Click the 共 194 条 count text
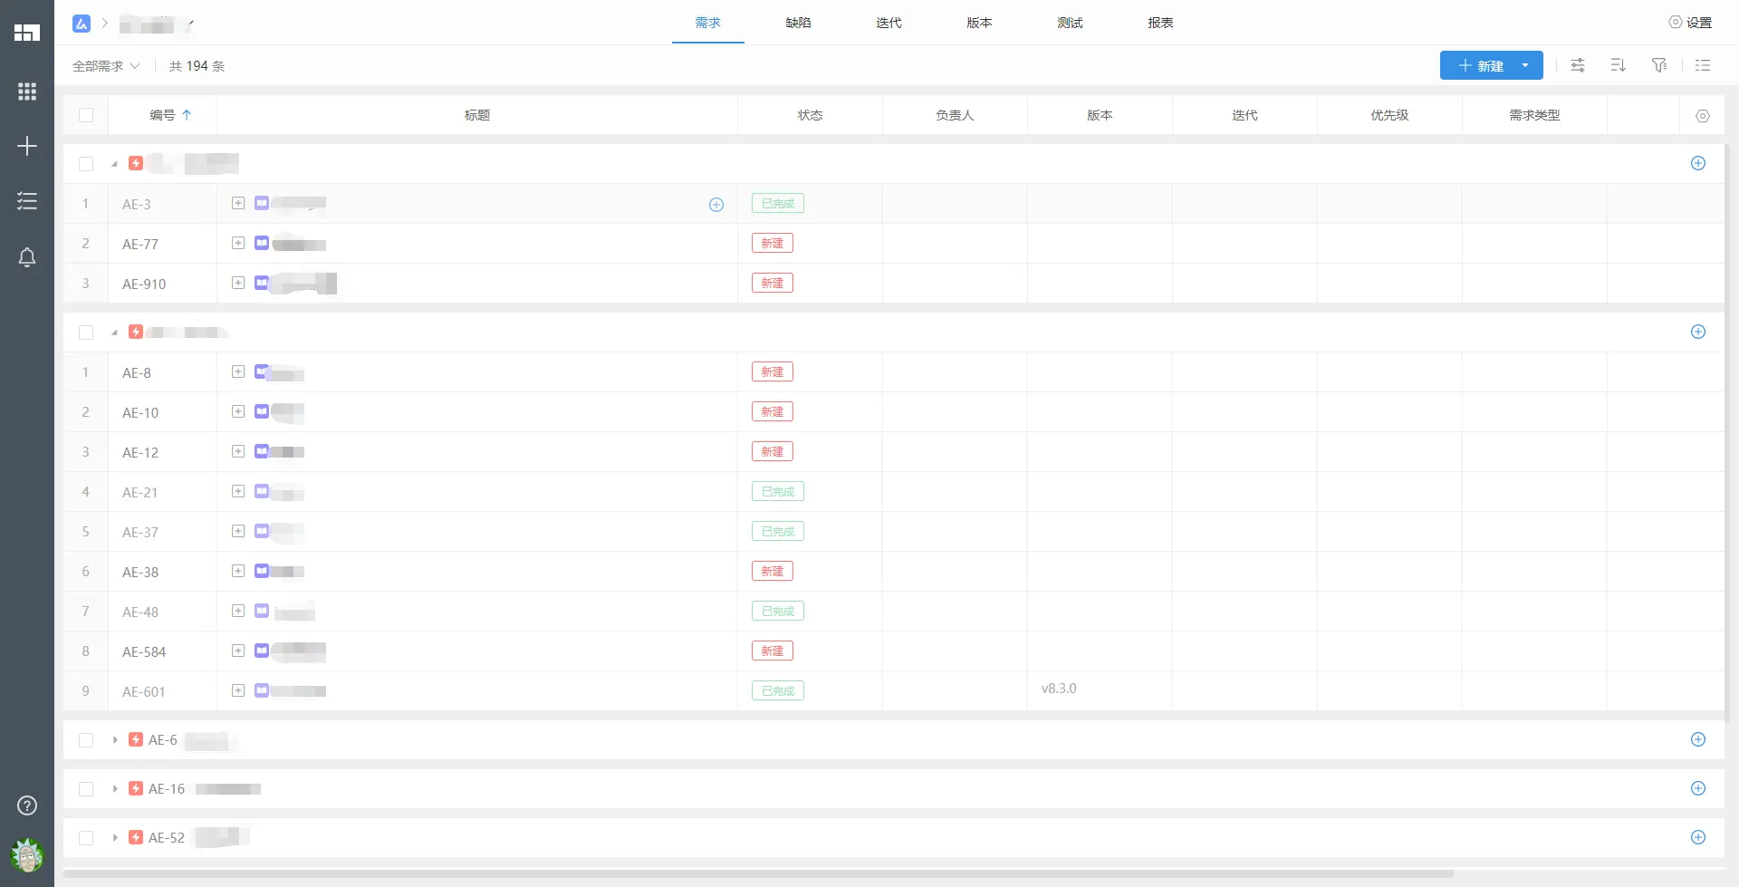The image size is (1739, 887). click(197, 66)
